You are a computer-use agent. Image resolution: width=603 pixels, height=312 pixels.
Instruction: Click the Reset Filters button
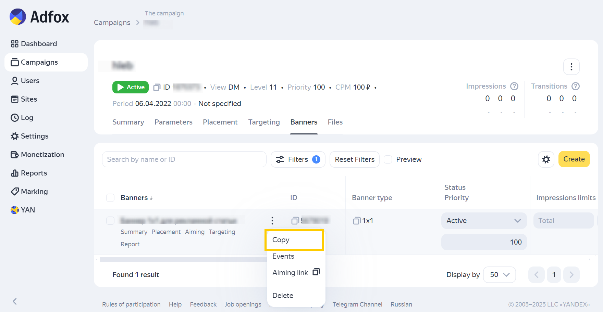(354, 159)
